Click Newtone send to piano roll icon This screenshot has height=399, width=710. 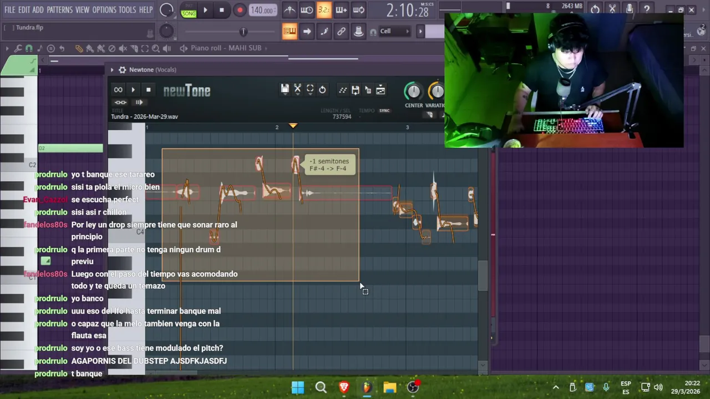(343, 90)
